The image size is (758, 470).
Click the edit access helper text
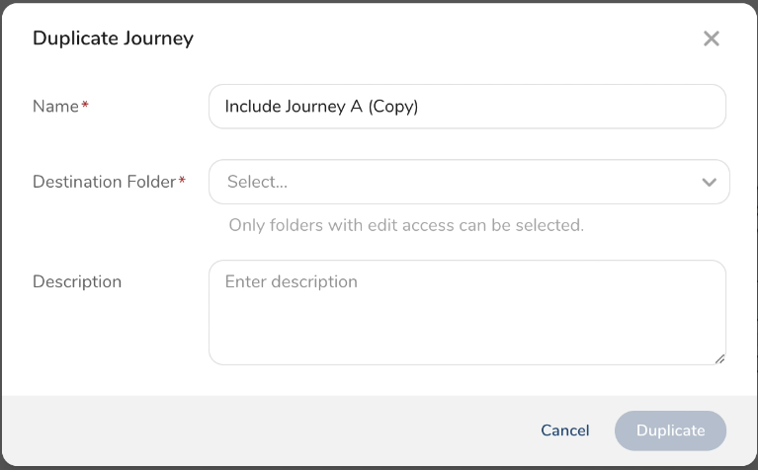click(406, 225)
